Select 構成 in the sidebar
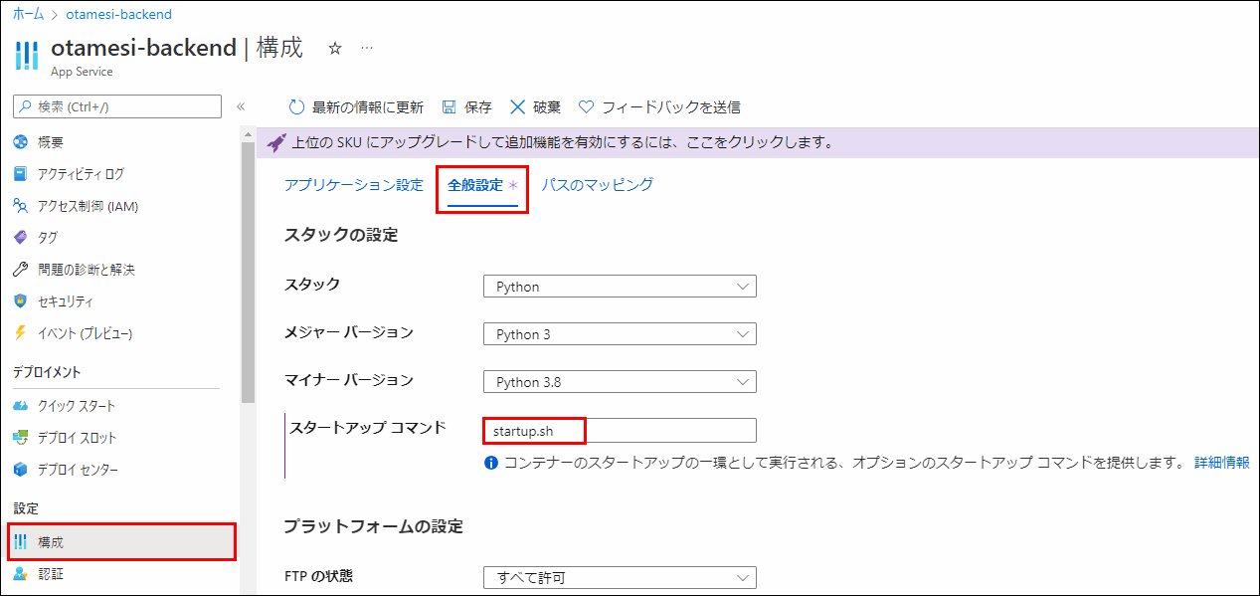This screenshot has width=1260, height=596. (121, 542)
